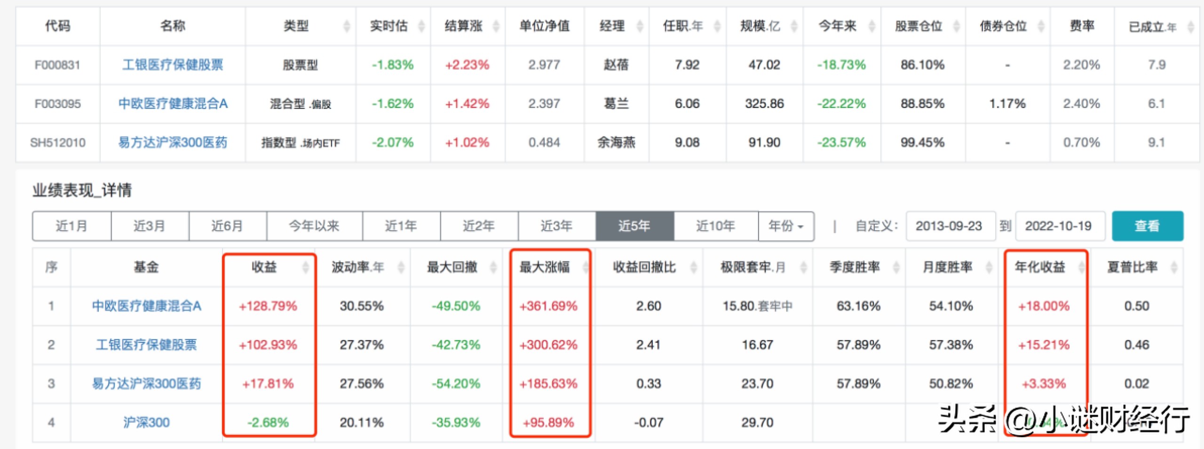Edit the start date 2013-09-23 field
1204x449 pixels.
pos(950,226)
